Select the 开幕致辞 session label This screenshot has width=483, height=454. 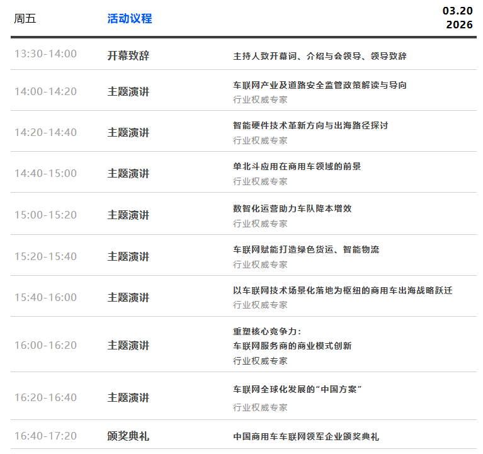(x=128, y=55)
